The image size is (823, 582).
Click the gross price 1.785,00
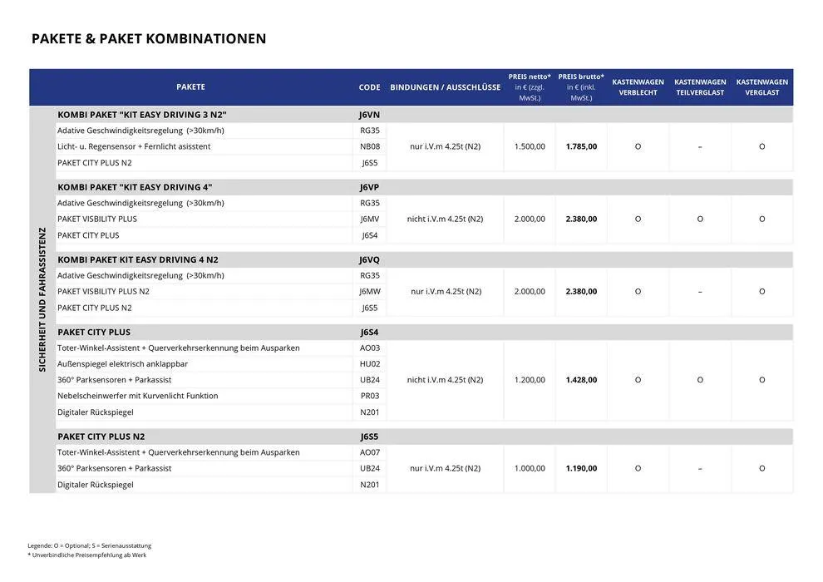click(581, 146)
